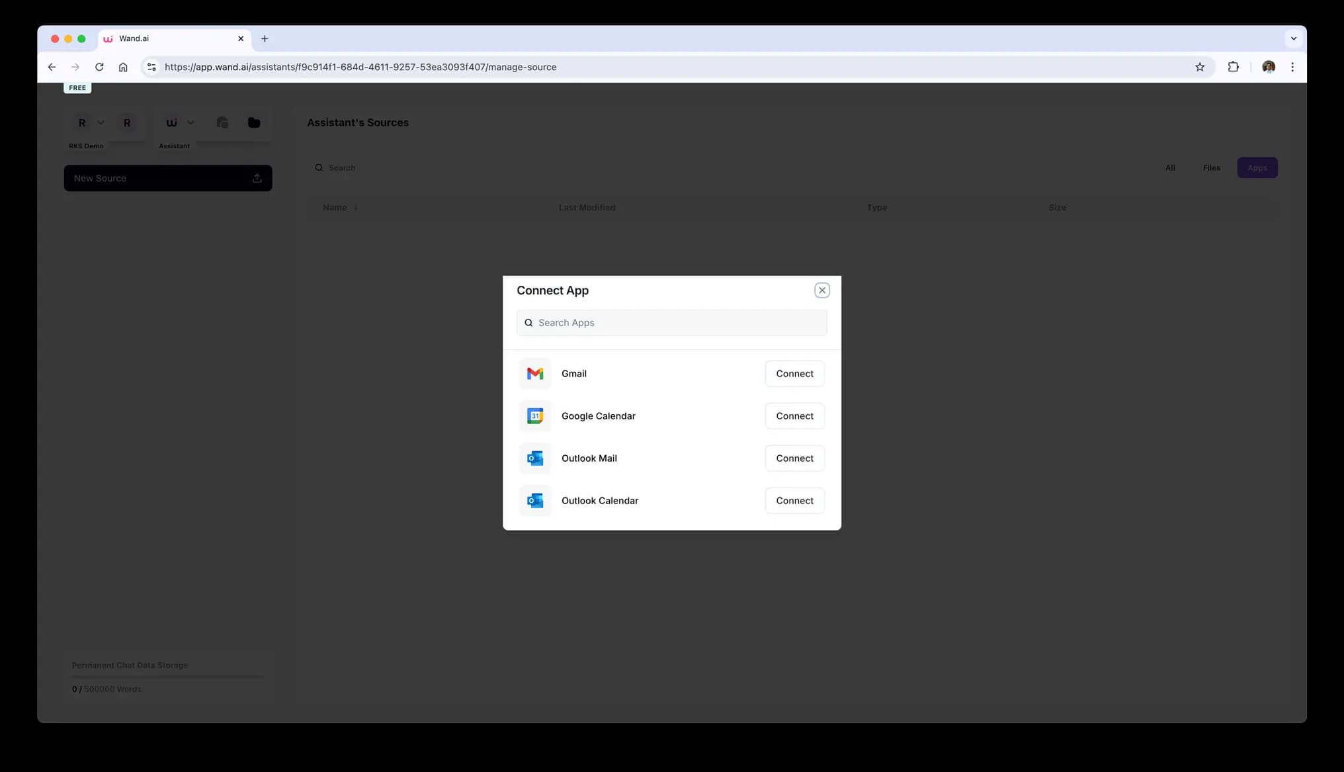Open the folder icon in sidebar
Screen dimensions: 1344x772
click(254, 123)
